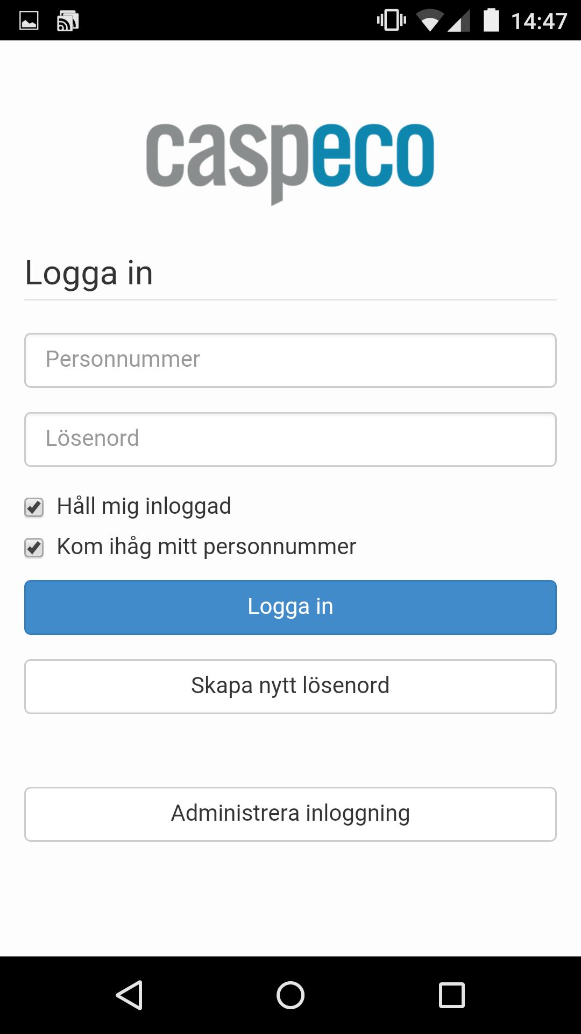Viewport: 581px width, 1034px height.
Task: Click Skapa nytt lösenord button
Action: 290,687
